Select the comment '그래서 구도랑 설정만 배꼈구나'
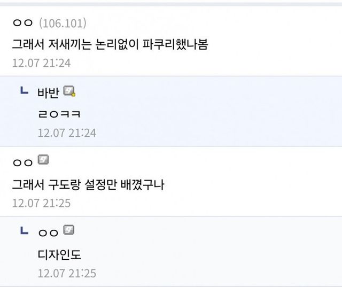 [x=89, y=184]
